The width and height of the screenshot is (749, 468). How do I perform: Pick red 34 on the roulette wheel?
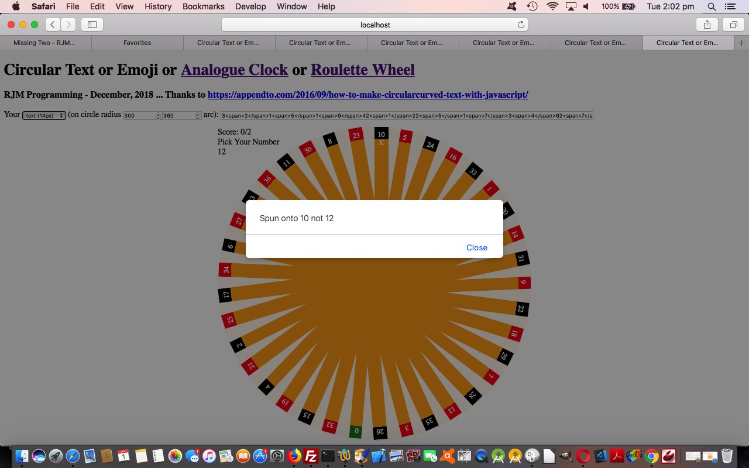point(225,270)
